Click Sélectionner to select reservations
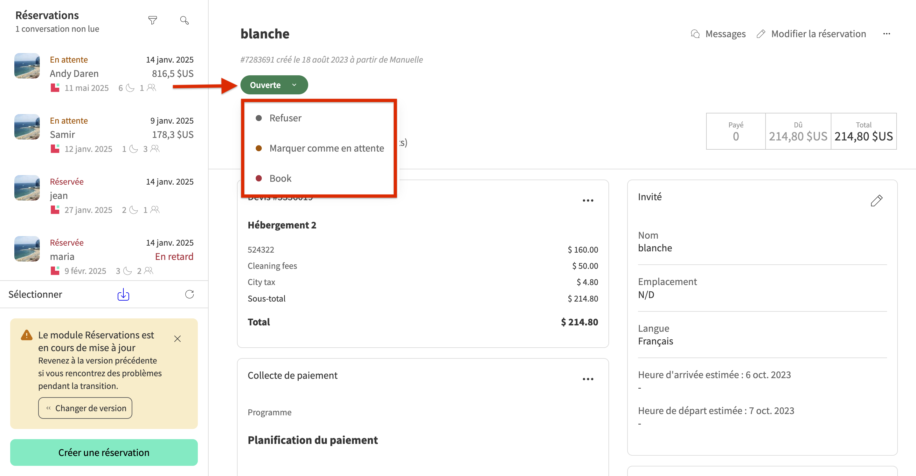916x476 pixels. pyautogui.click(x=35, y=294)
